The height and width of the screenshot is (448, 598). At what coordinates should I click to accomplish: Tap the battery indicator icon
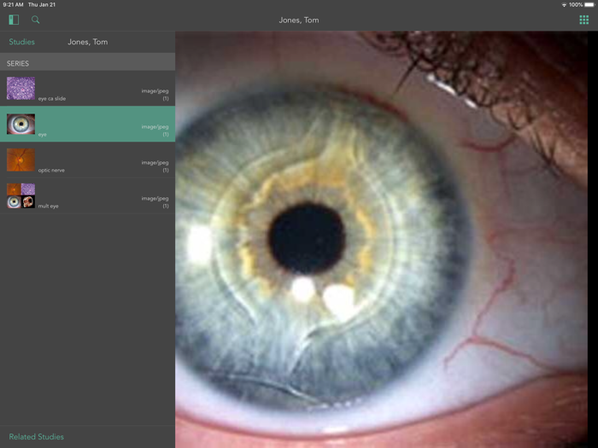589,5
